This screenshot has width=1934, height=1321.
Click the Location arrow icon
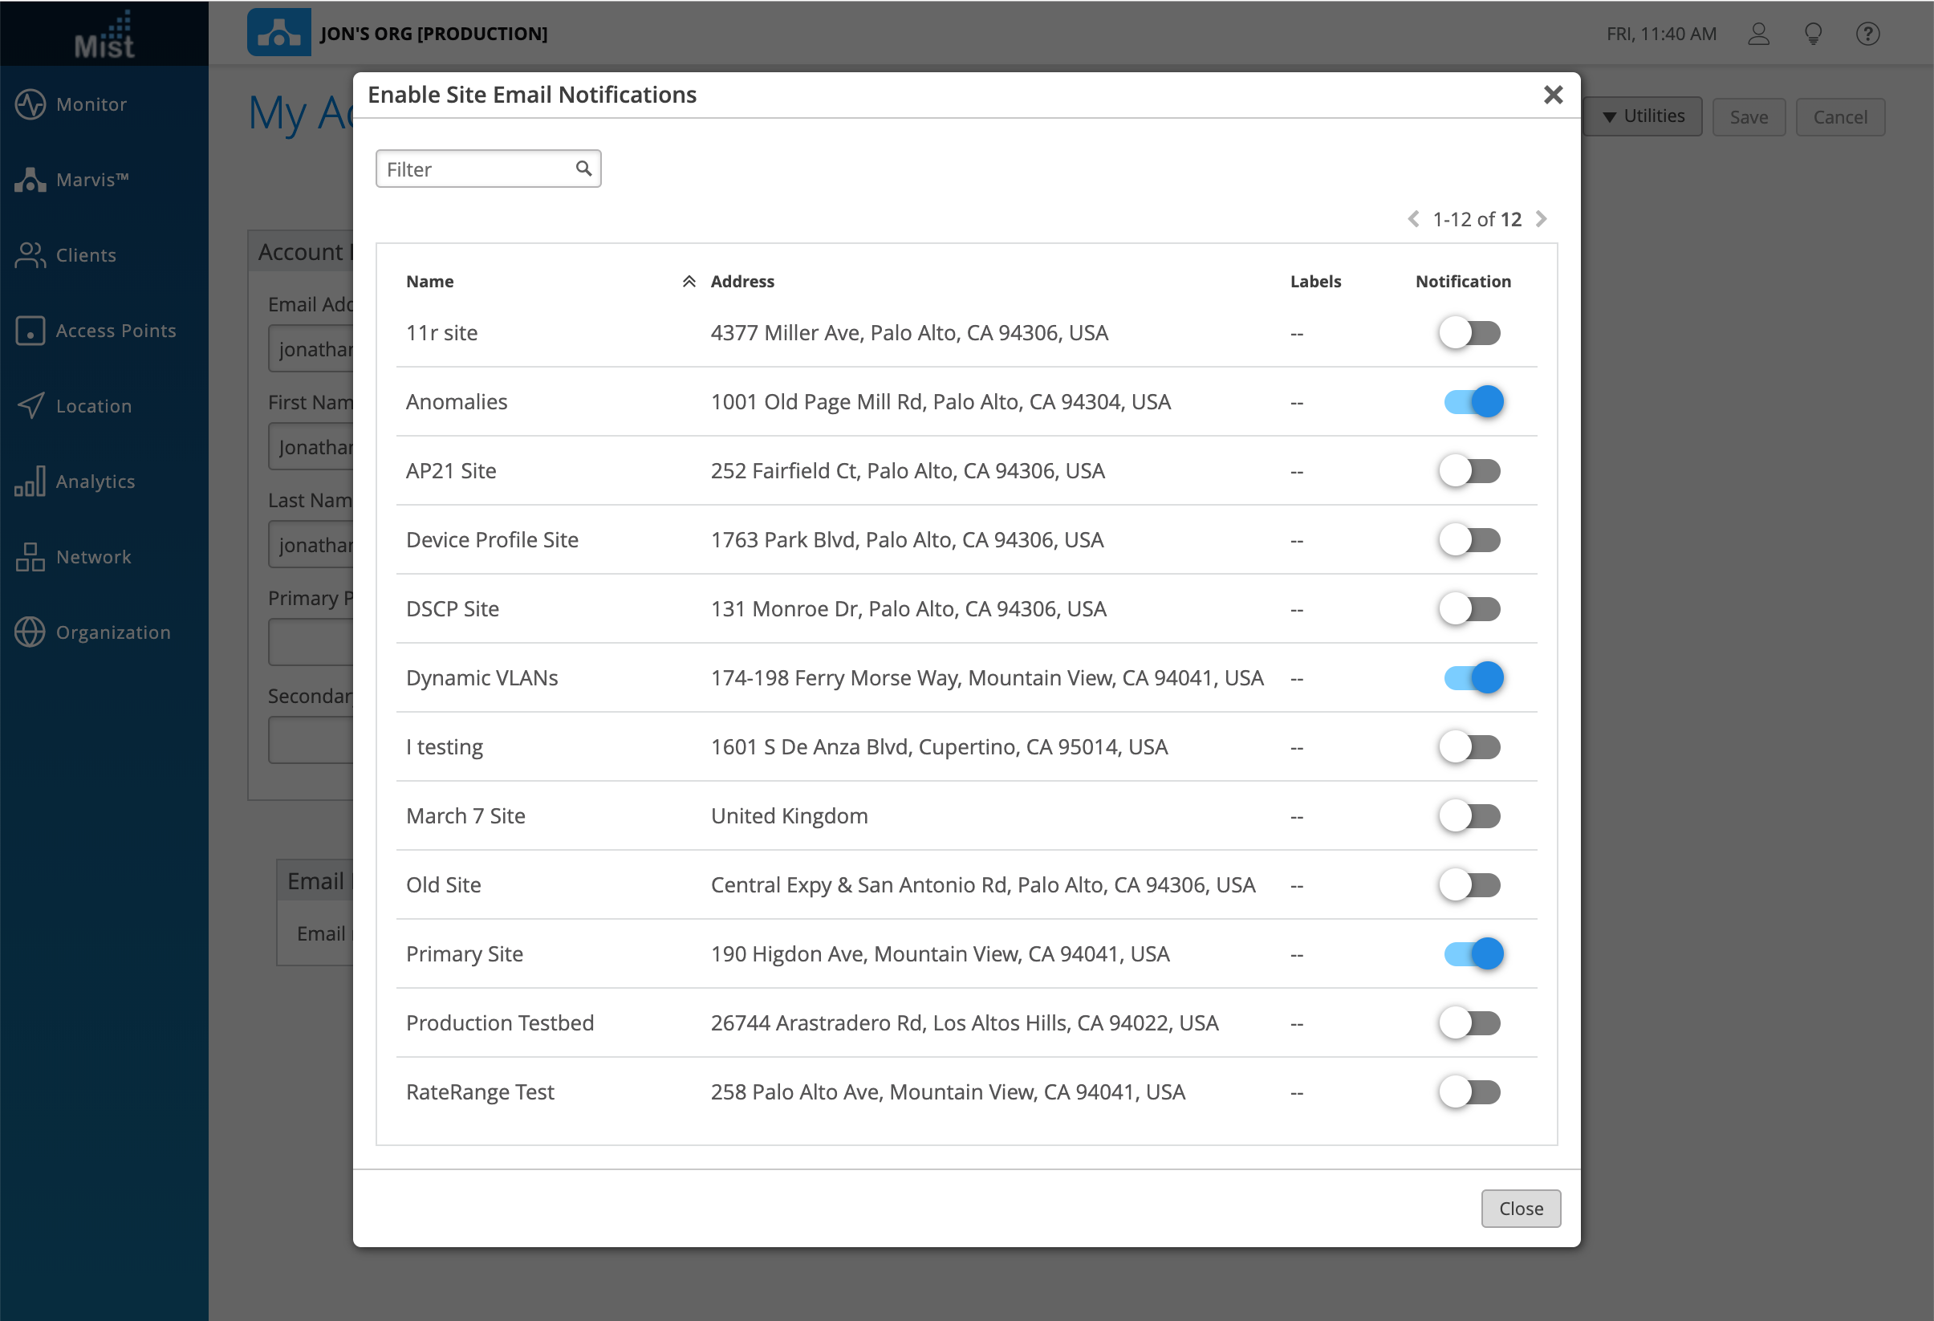[x=30, y=406]
